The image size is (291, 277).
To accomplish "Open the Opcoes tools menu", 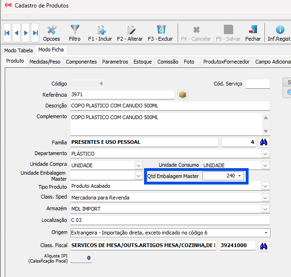I will (51, 33).
